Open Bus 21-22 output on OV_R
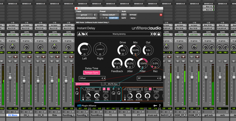This screenshot has width=236, height=121. (41, 28)
